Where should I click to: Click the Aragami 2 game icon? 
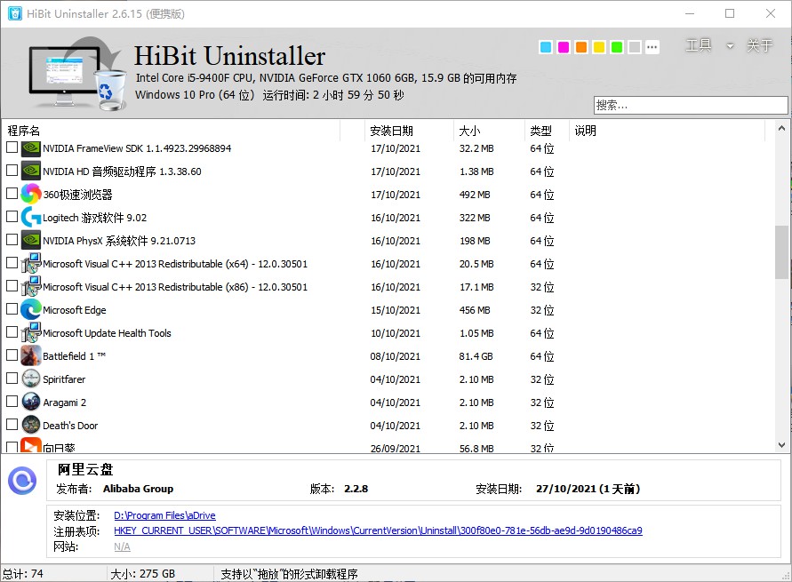pyautogui.click(x=31, y=402)
